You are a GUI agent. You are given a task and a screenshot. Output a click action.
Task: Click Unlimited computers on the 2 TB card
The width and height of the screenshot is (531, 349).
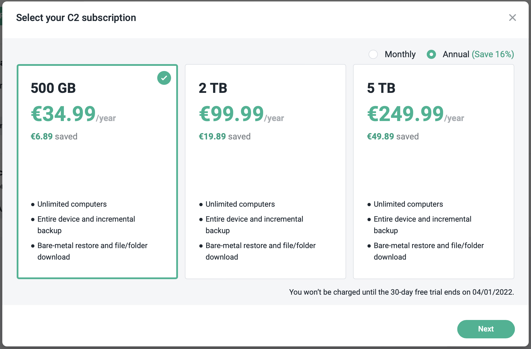click(240, 204)
